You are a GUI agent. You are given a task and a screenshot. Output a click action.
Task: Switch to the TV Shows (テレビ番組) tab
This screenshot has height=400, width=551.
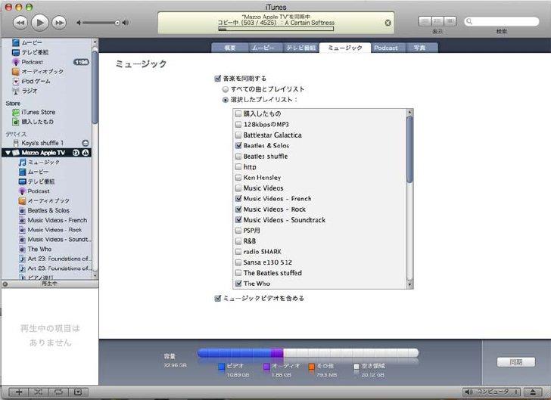coord(300,48)
